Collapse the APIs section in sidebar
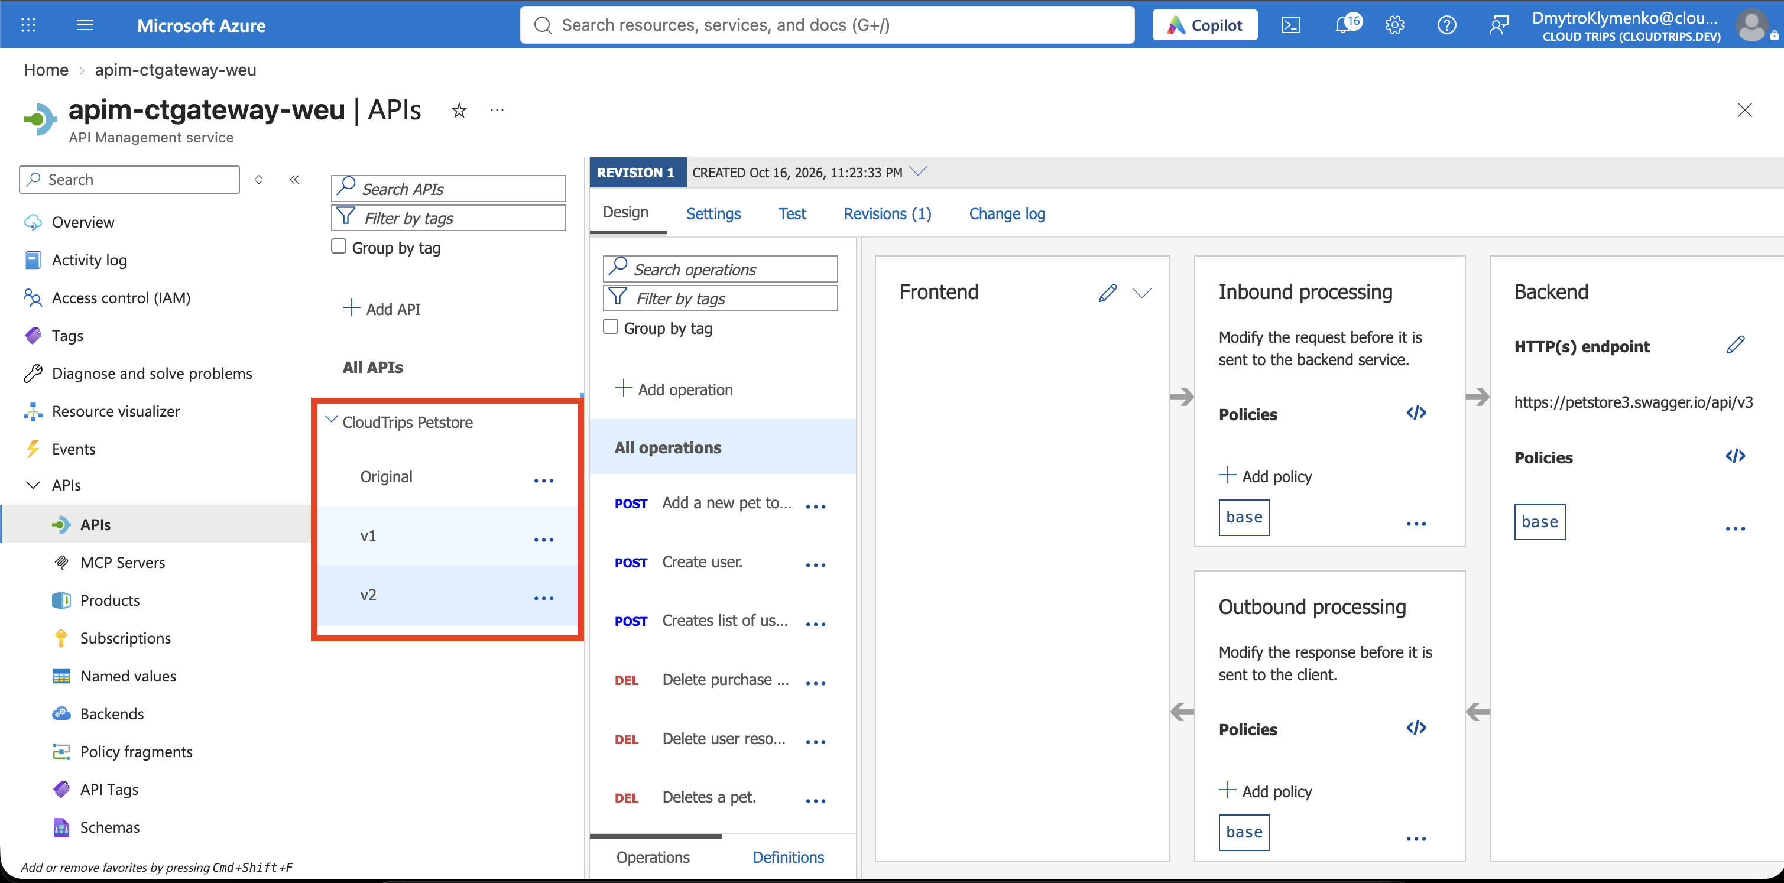 33,485
